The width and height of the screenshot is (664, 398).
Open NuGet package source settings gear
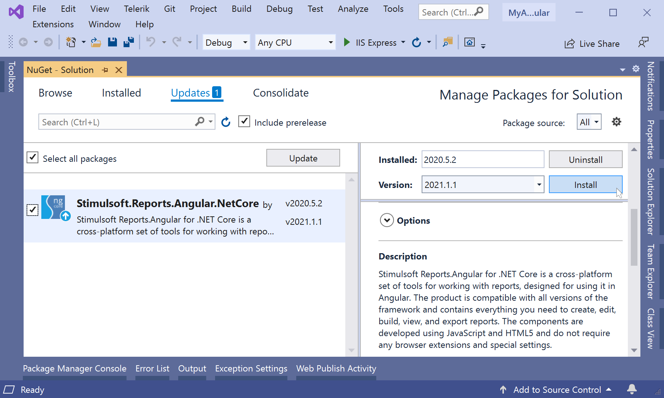(616, 122)
